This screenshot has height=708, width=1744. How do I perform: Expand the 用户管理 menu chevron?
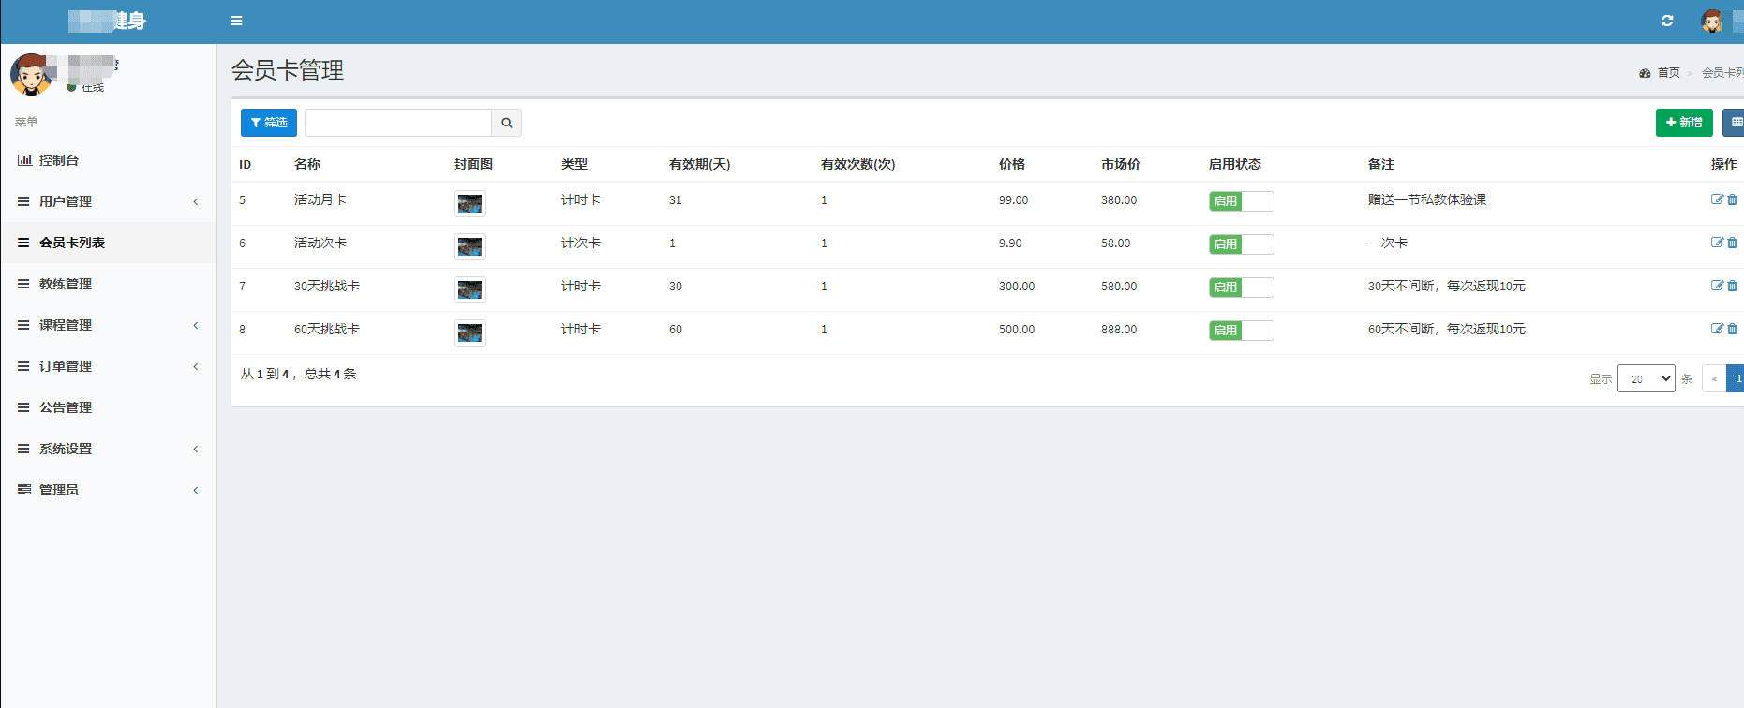tap(196, 201)
